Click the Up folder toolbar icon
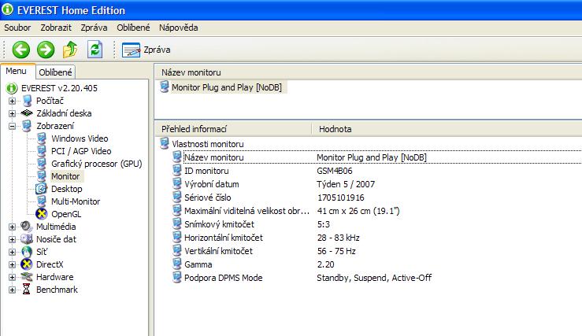582x336 pixels. (70, 50)
